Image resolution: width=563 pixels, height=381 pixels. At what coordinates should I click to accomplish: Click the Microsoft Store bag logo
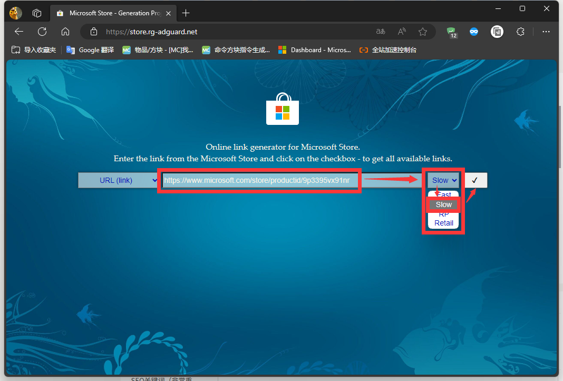point(283,109)
